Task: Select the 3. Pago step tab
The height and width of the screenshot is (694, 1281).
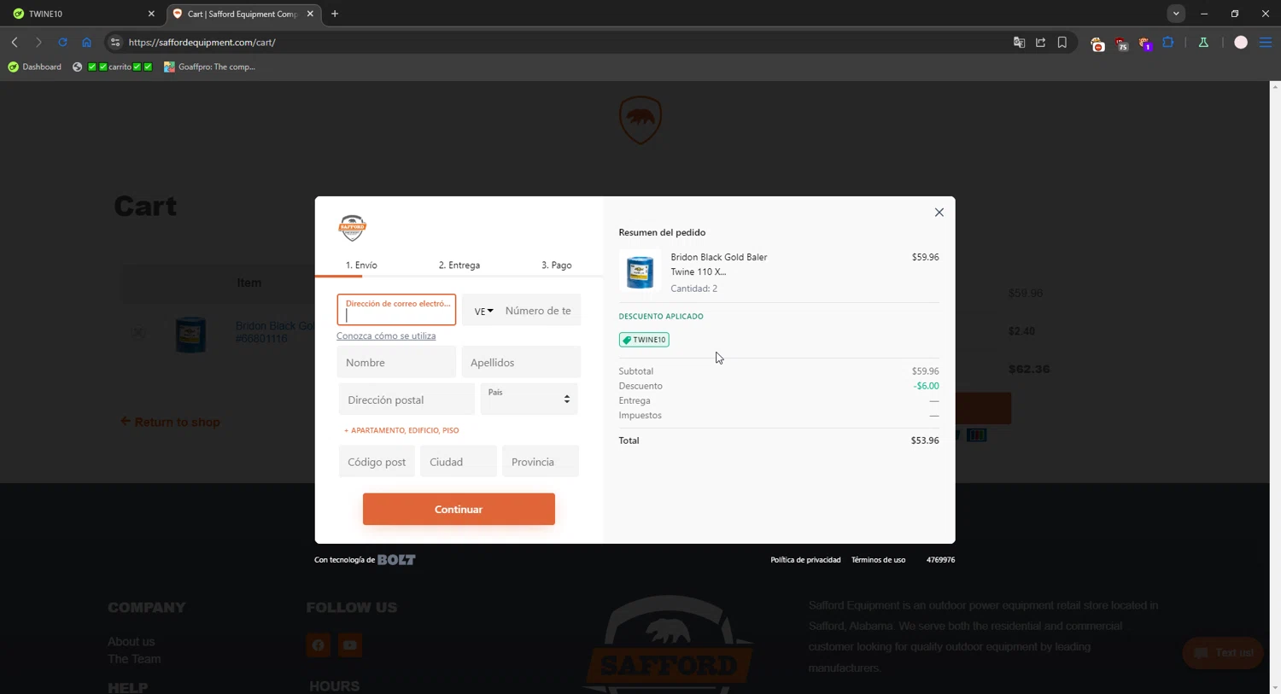Action: (557, 265)
